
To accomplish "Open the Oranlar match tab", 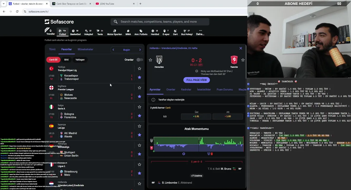I will [171, 89].
